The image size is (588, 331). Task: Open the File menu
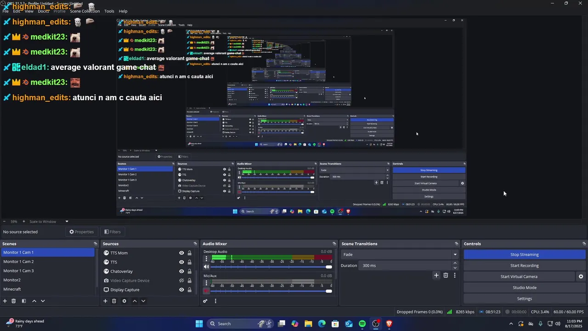point(6,11)
